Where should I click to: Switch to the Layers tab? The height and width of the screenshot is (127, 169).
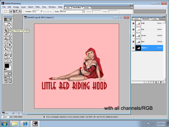(136, 19)
